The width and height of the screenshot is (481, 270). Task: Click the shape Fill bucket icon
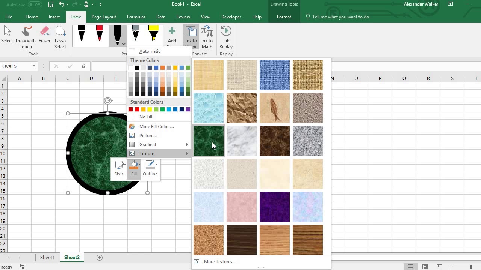click(x=133, y=165)
